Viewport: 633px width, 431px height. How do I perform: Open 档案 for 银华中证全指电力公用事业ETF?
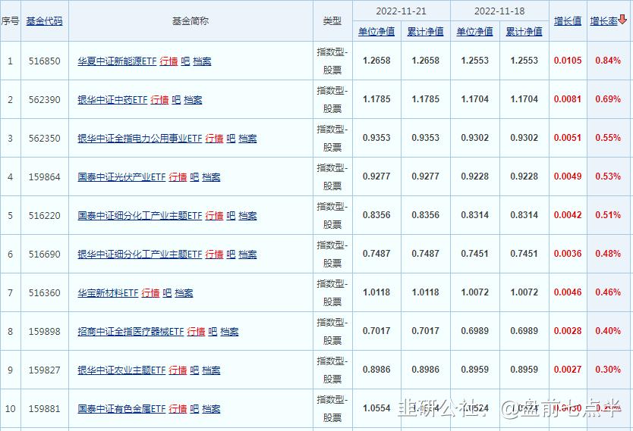[247, 139]
